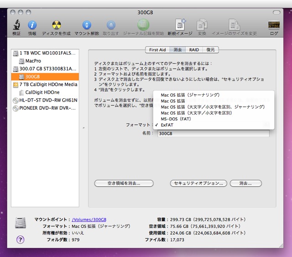Open the /Volumes/300GB mount point link
Viewport: 292px width, 257px height.
[89, 220]
